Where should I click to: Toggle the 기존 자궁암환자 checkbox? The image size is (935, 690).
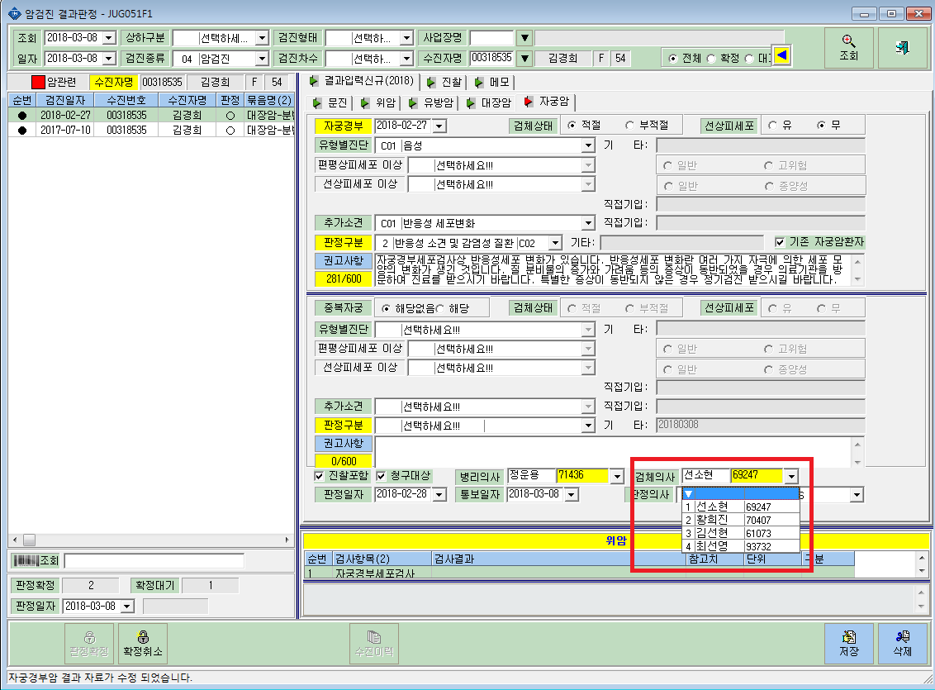tap(780, 242)
